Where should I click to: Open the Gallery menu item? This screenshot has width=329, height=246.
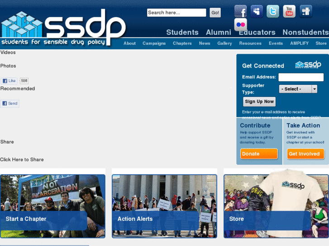pyautogui.click(x=224, y=43)
